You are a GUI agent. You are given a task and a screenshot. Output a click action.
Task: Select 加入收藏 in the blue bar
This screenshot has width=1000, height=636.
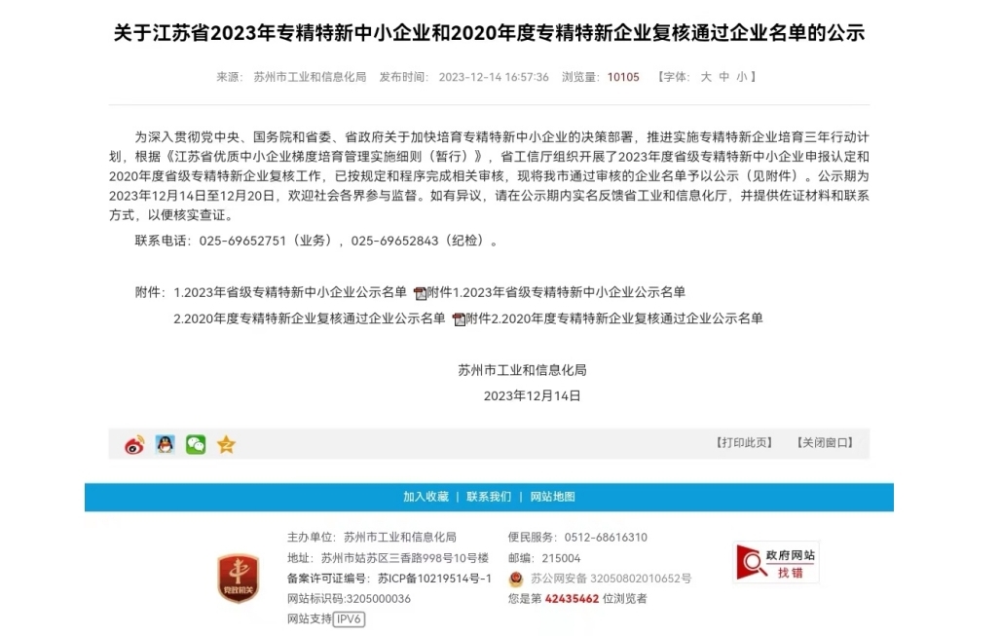coord(426,497)
